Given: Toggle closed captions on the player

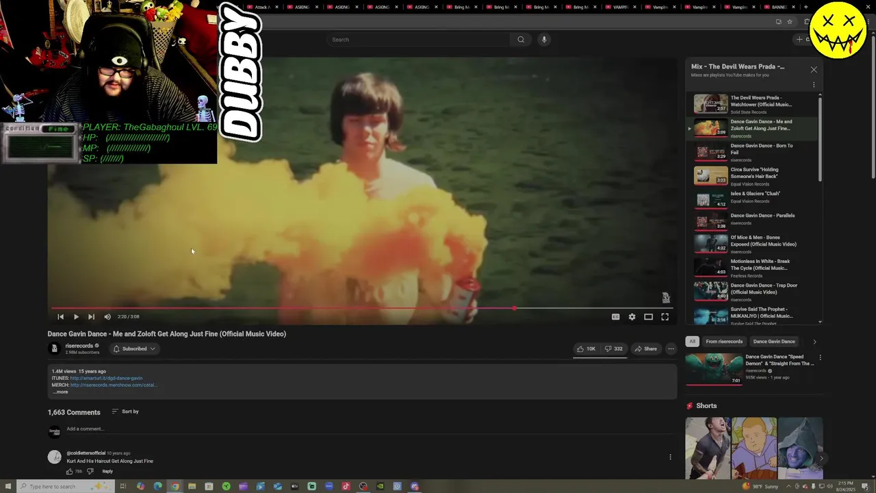Looking at the screenshot, I should tap(615, 316).
